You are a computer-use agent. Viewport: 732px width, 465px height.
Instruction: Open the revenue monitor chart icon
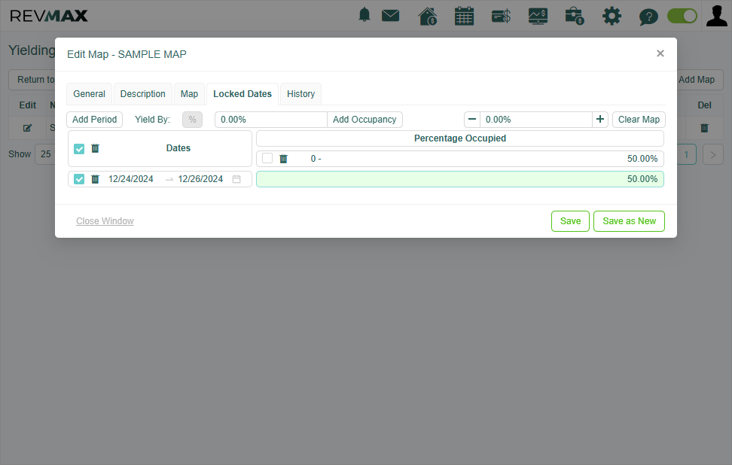538,17
